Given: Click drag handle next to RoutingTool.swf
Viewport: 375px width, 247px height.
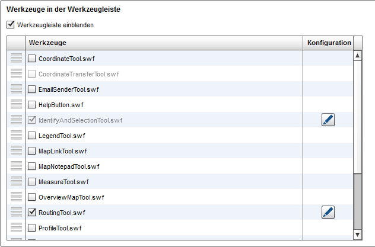Looking at the screenshot, I should click(x=16, y=212).
